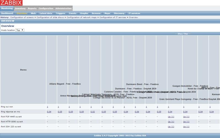Go to the Configuration tab
The width and height of the screenshot is (220, 138).
(x=46, y=8)
